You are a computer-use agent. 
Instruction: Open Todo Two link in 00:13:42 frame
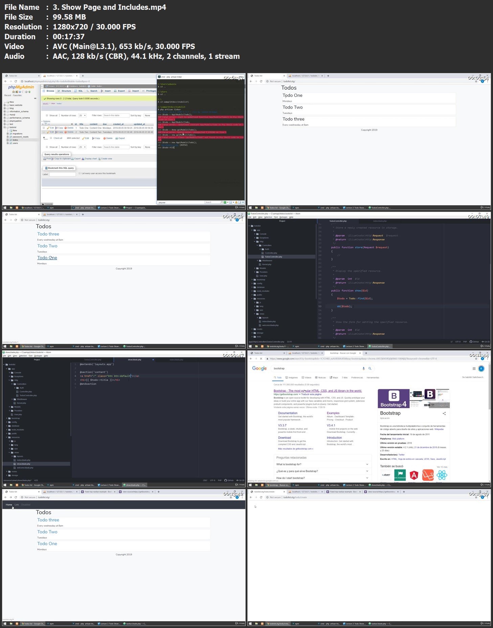47,532
